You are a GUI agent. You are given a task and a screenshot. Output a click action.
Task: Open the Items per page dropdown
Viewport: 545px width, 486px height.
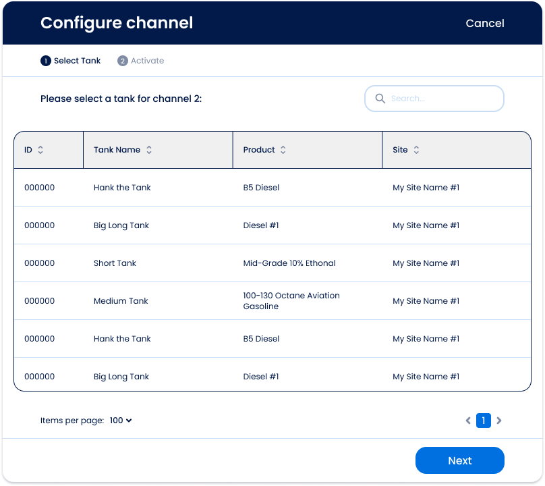pyautogui.click(x=121, y=421)
